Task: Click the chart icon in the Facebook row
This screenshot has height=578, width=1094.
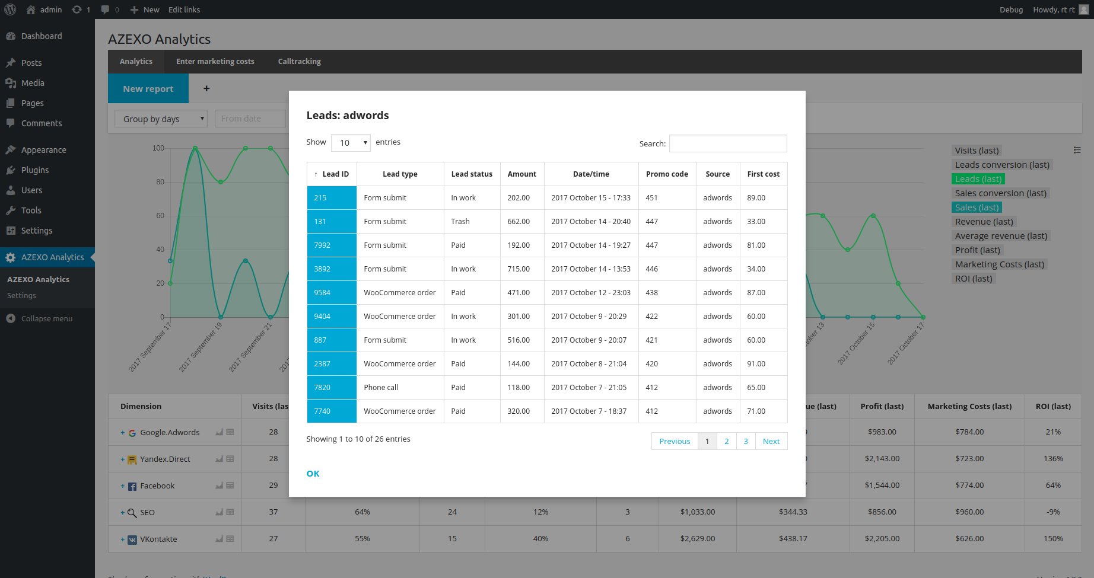Action: pyautogui.click(x=220, y=486)
